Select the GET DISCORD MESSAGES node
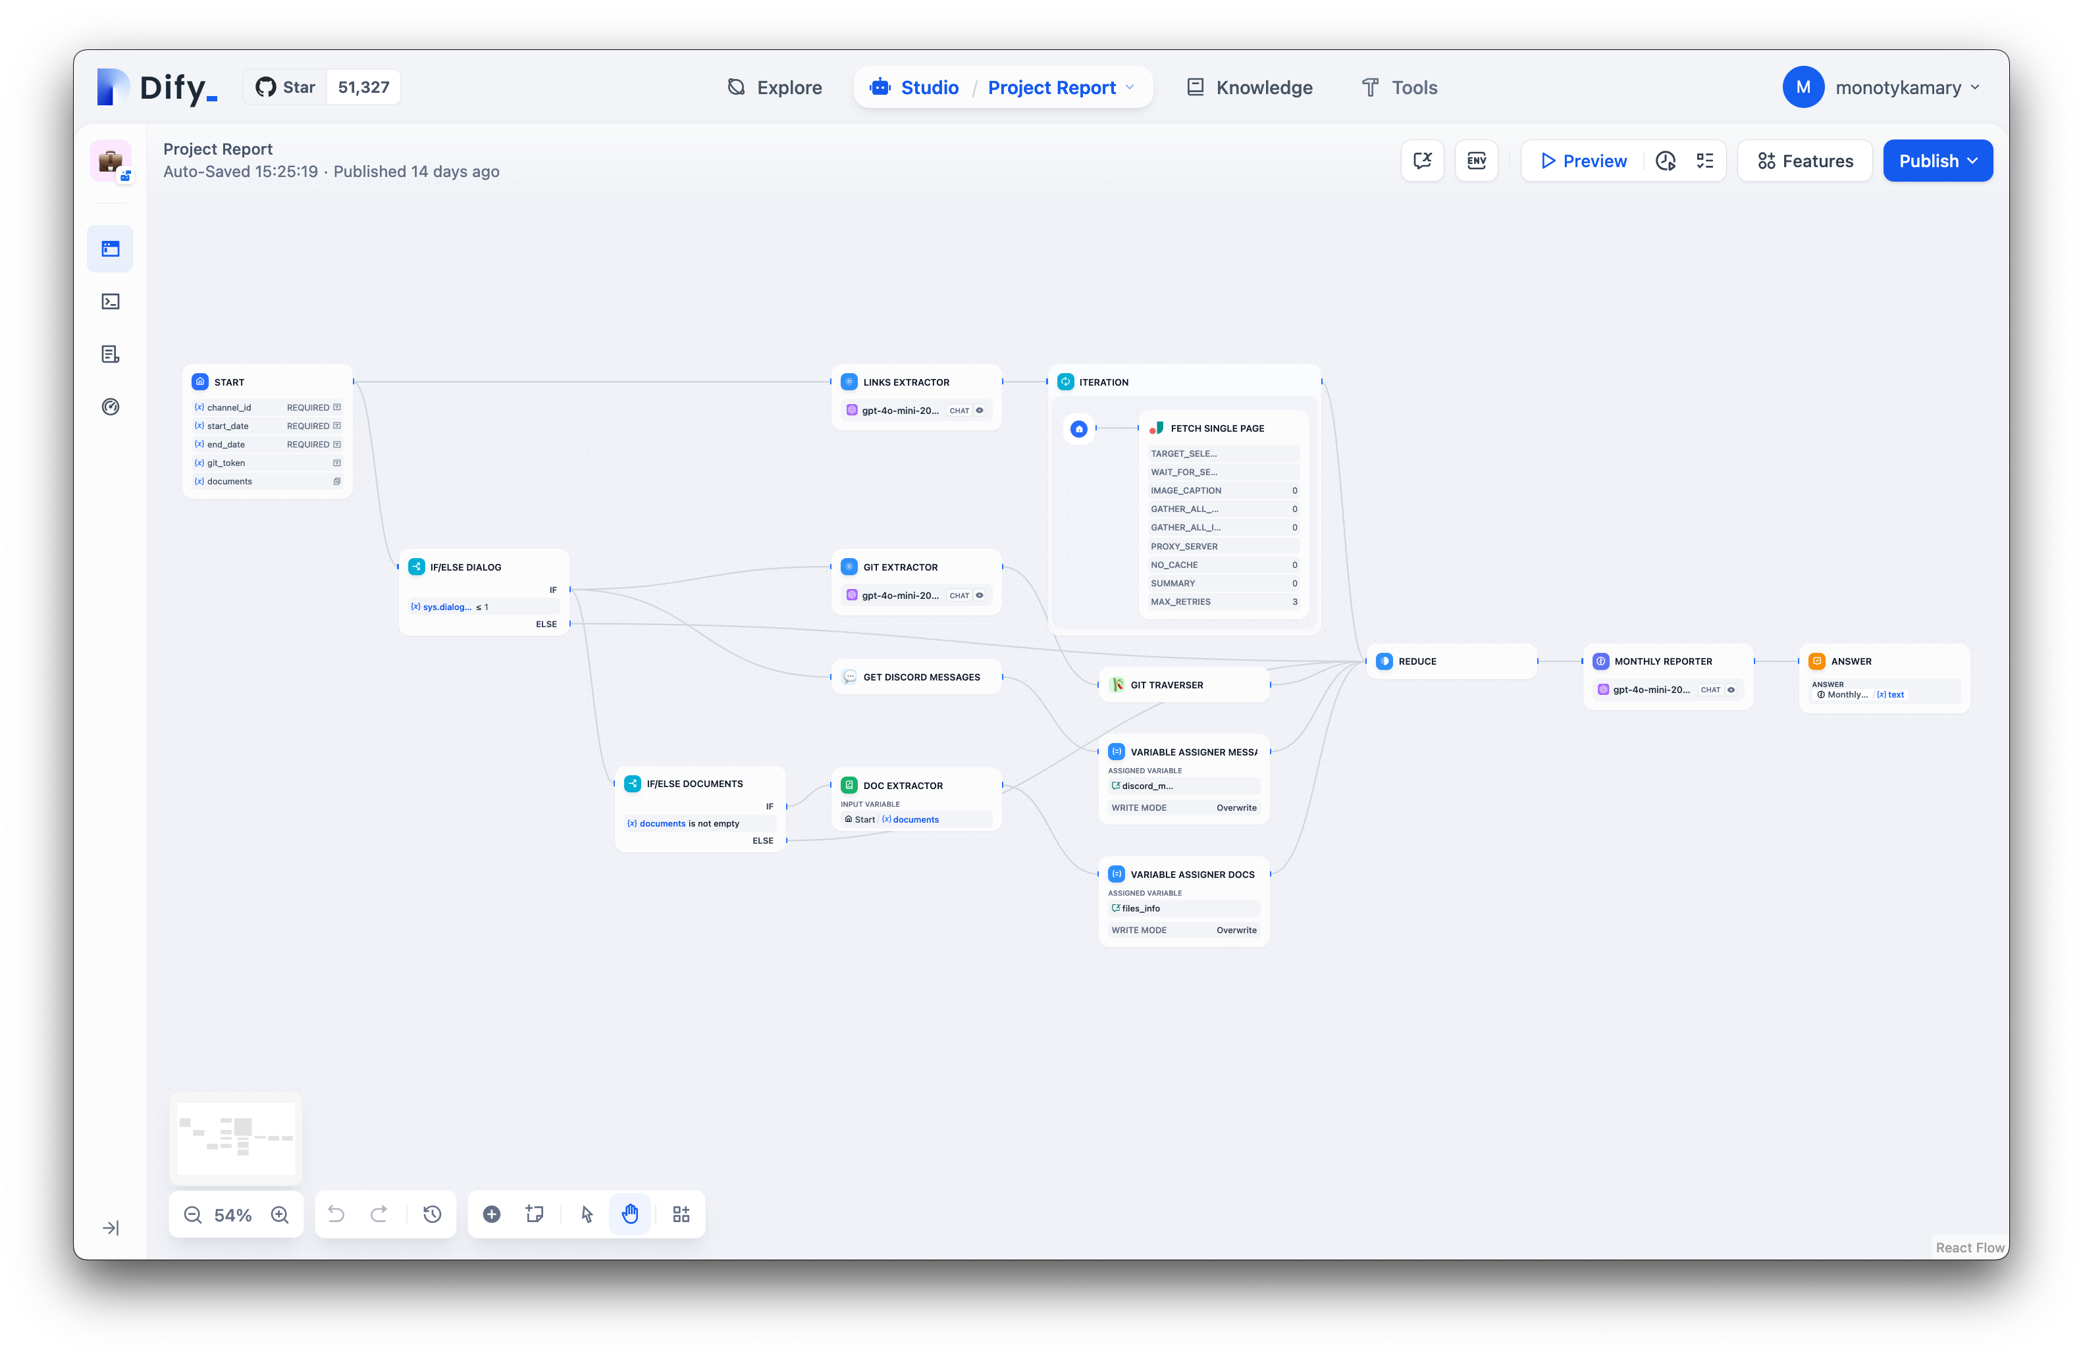The image size is (2083, 1357). point(916,677)
